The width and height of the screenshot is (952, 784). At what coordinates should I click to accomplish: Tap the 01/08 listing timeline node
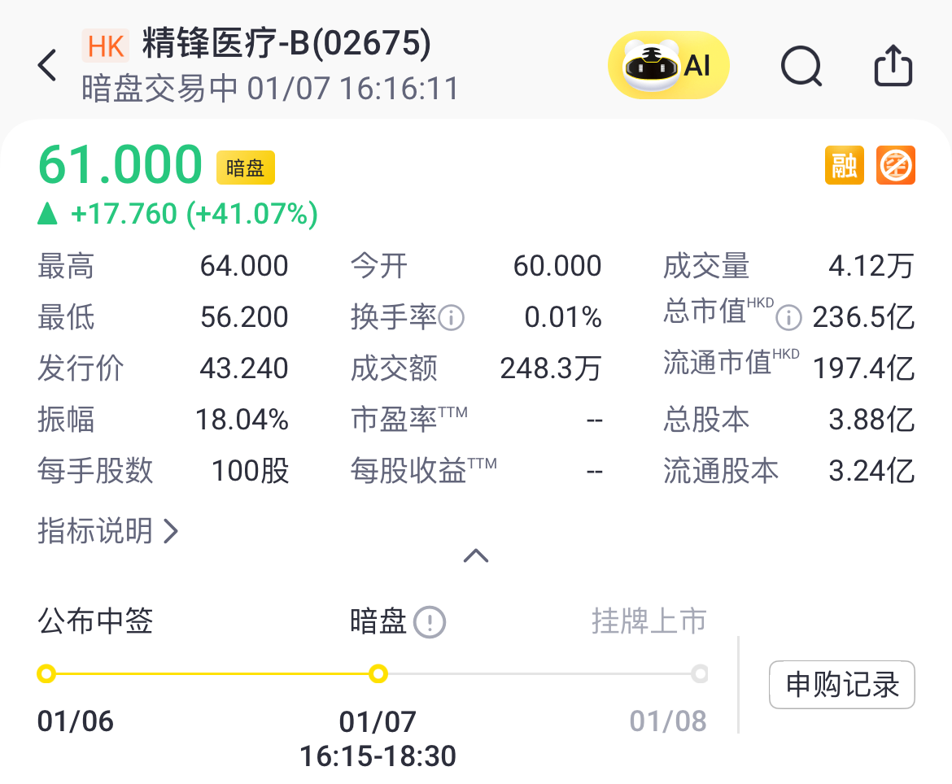click(699, 674)
